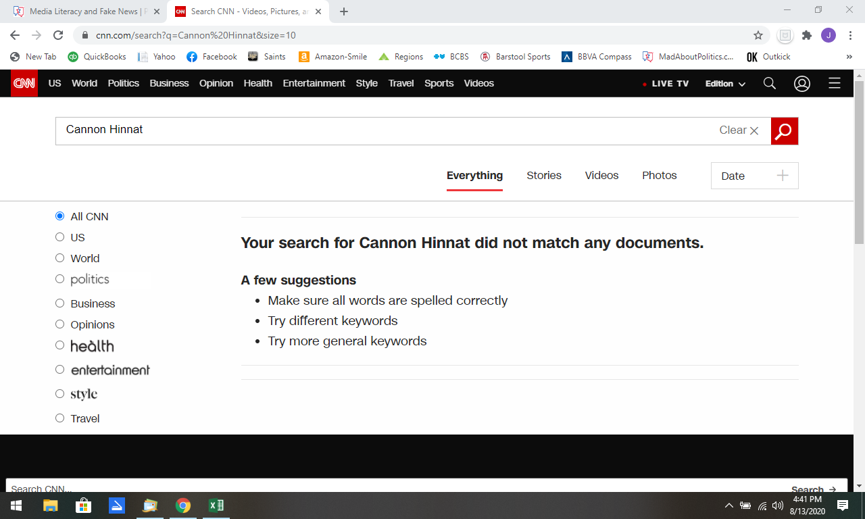Open the BBVA Compass bookmark

[x=597, y=57]
